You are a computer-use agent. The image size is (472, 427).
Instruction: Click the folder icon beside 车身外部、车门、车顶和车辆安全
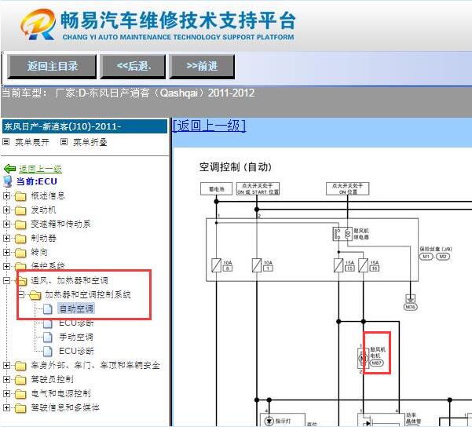click(x=20, y=366)
